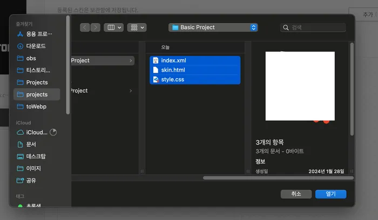Click the horizontal scrollbar of the browser
378x220 pixels.
(x=278, y=178)
